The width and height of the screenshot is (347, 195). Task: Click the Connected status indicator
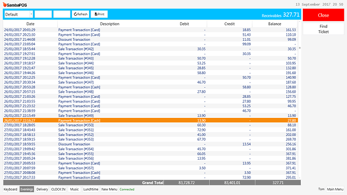[127, 189]
